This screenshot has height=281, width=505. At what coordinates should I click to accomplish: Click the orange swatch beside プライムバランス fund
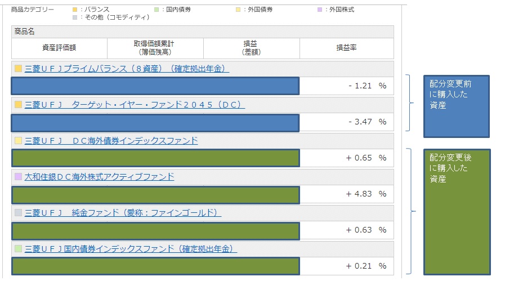pyautogui.click(x=19, y=68)
